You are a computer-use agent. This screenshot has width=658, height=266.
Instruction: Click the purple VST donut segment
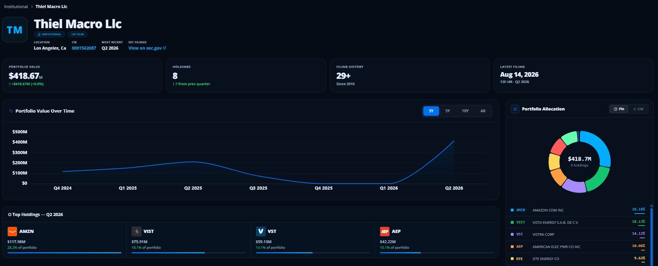tap(574, 186)
